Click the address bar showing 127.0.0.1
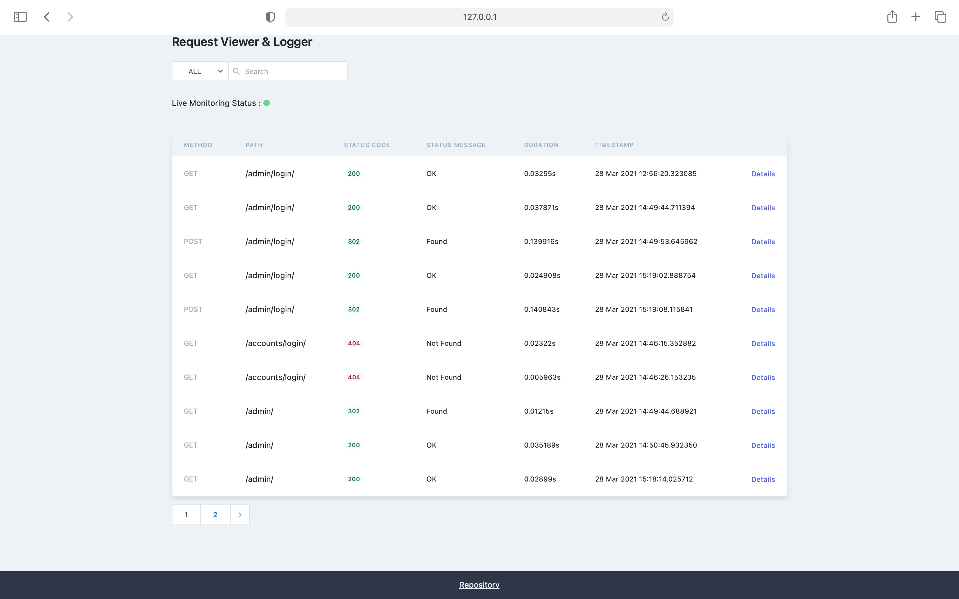This screenshot has height=599, width=959. 479,17
